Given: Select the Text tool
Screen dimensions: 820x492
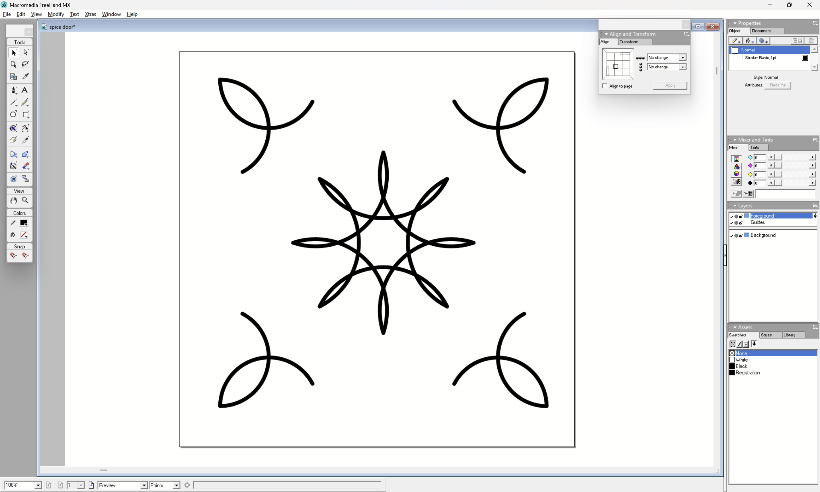Looking at the screenshot, I should [25, 90].
